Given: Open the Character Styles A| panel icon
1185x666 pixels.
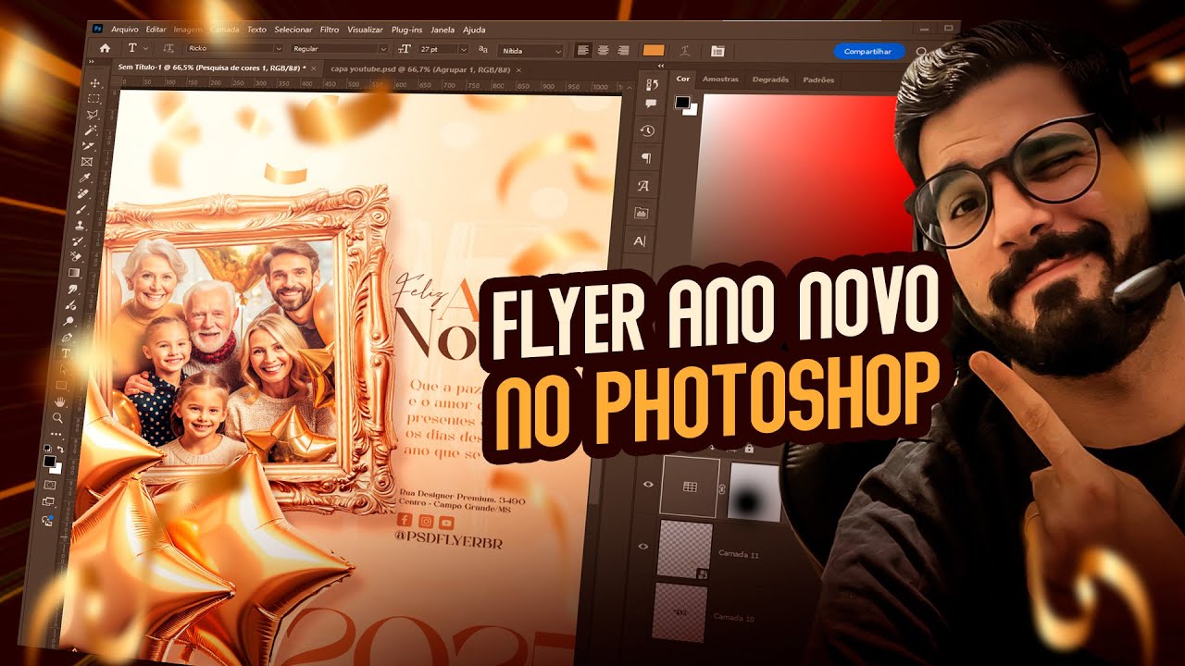Looking at the screenshot, I should (639, 240).
